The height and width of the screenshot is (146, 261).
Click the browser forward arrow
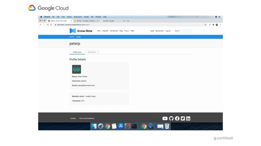click(x=44, y=25)
